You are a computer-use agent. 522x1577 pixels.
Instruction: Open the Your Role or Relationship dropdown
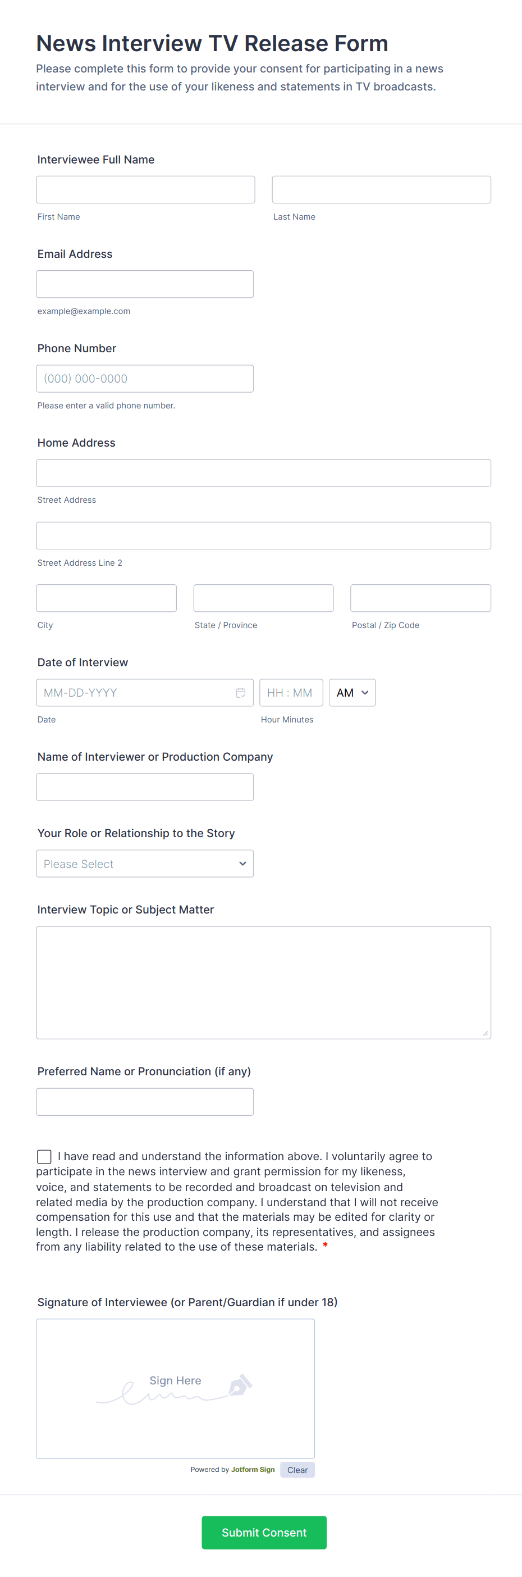[x=144, y=863]
